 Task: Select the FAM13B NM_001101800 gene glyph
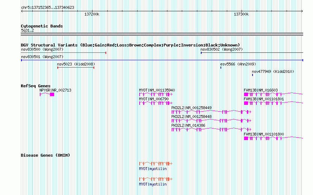coord(274,138)
